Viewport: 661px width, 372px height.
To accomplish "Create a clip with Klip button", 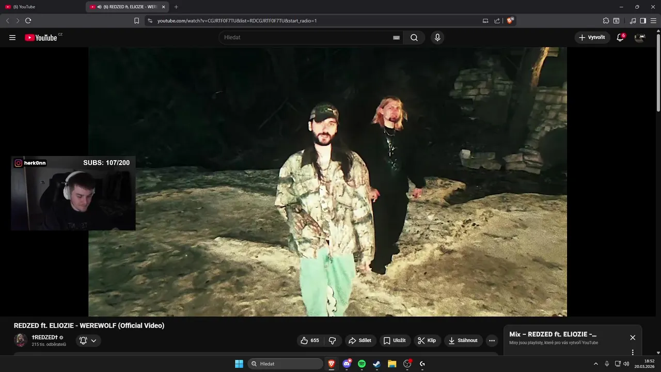I will (427, 340).
